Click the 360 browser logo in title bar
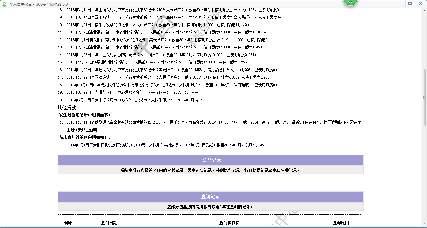The width and height of the screenshot is (427, 228). click(4, 4)
